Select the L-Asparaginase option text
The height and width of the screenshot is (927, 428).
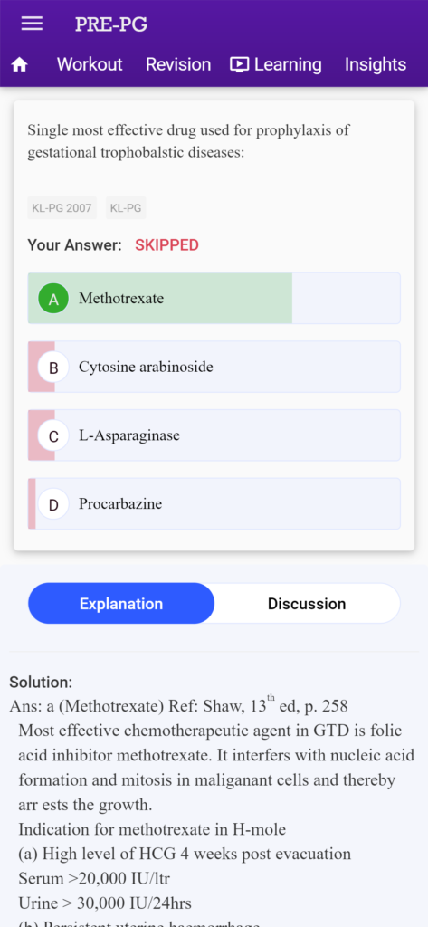point(129,436)
